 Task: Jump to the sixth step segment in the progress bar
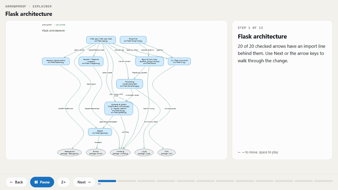[x=205, y=181]
